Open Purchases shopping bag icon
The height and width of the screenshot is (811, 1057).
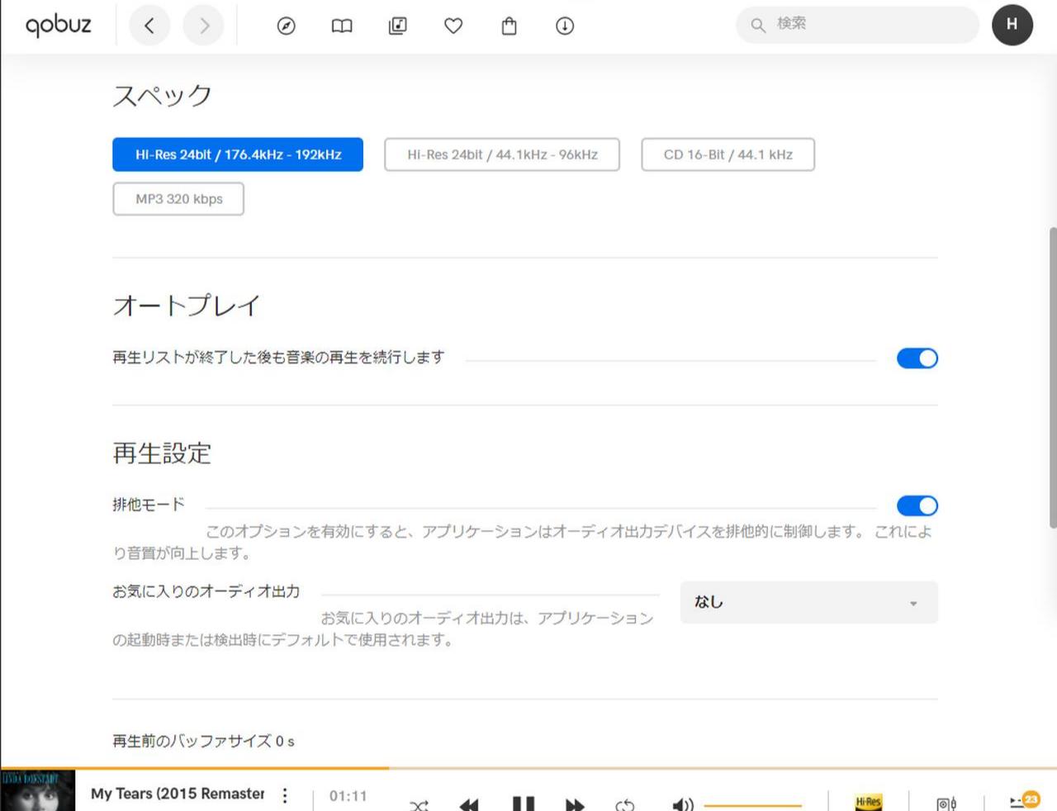510,26
